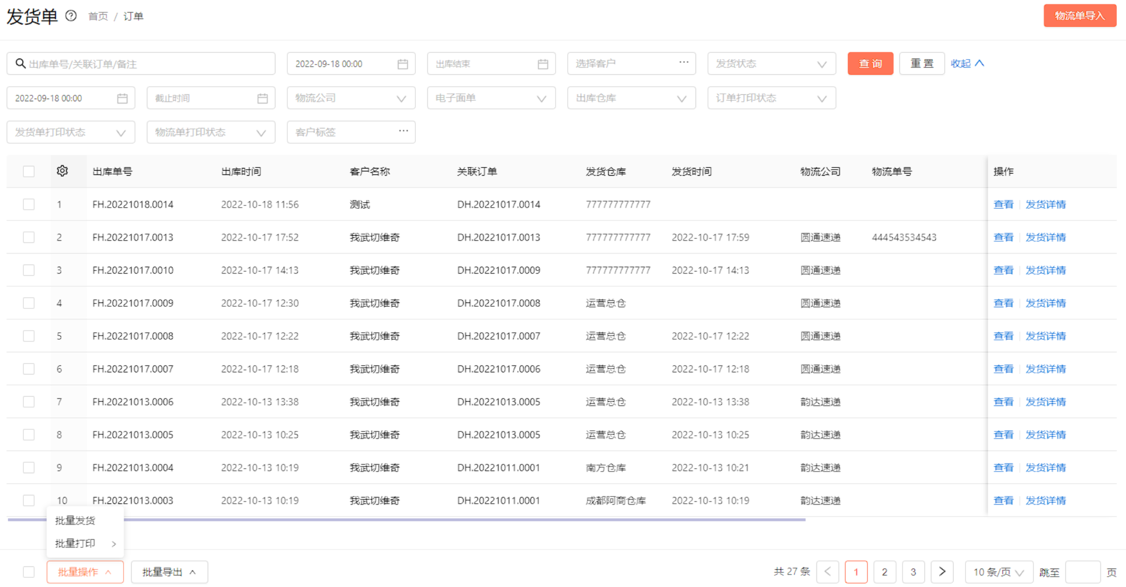Screen dimensions: 1126x587
Task: Toggle the bottom select-all checkbox beside 批量操作
Action: (x=29, y=572)
